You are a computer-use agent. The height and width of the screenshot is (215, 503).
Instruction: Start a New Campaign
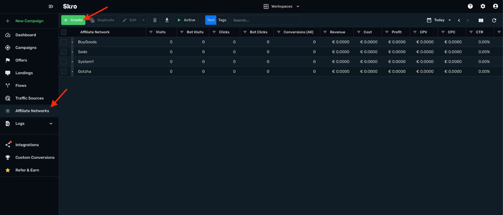tap(29, 21)
